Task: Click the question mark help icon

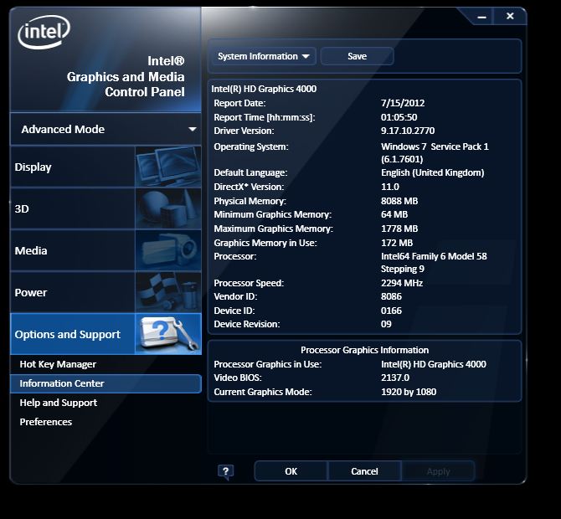Action: click(x=225, y=472)
